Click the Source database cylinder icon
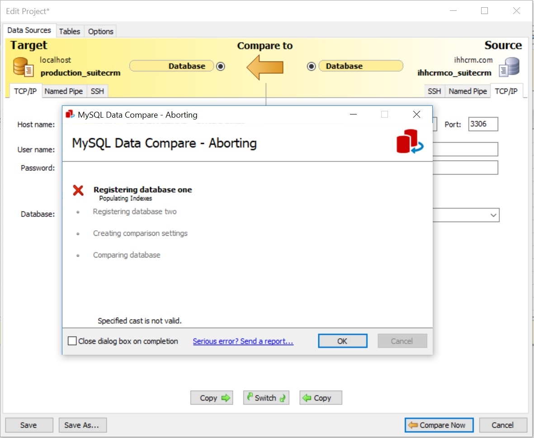Screen dimensions: 534x438 509,67
